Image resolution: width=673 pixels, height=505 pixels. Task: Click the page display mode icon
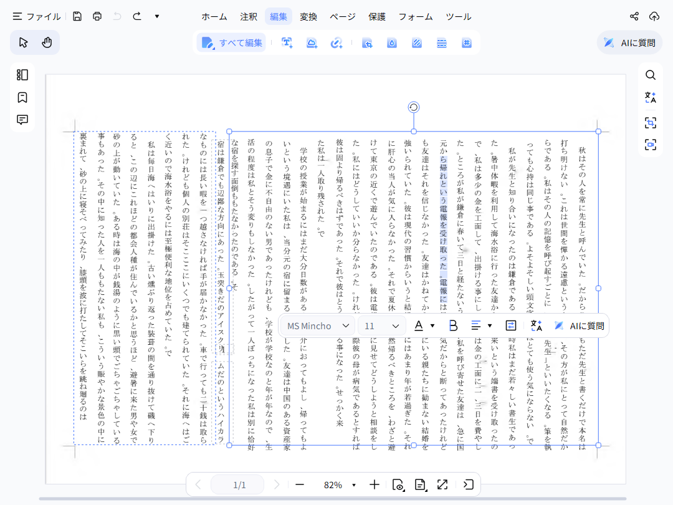[x=420, y=485]
